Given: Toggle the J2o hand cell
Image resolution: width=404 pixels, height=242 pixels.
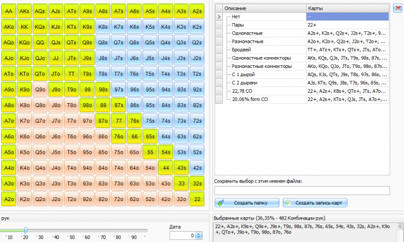Looking at the screenshot, I should coord(56,199).
